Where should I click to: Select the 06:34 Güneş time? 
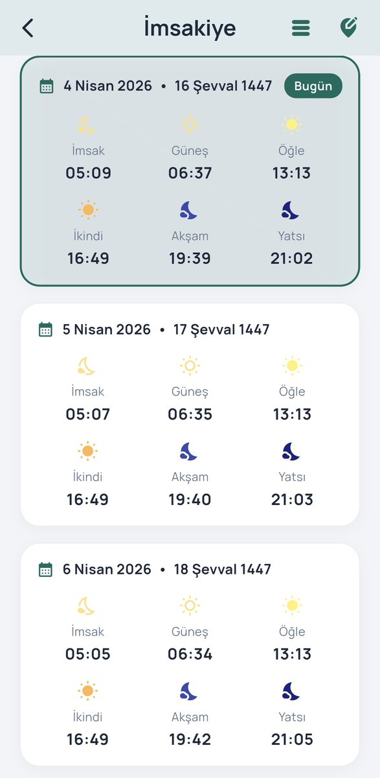pos(190,655)
